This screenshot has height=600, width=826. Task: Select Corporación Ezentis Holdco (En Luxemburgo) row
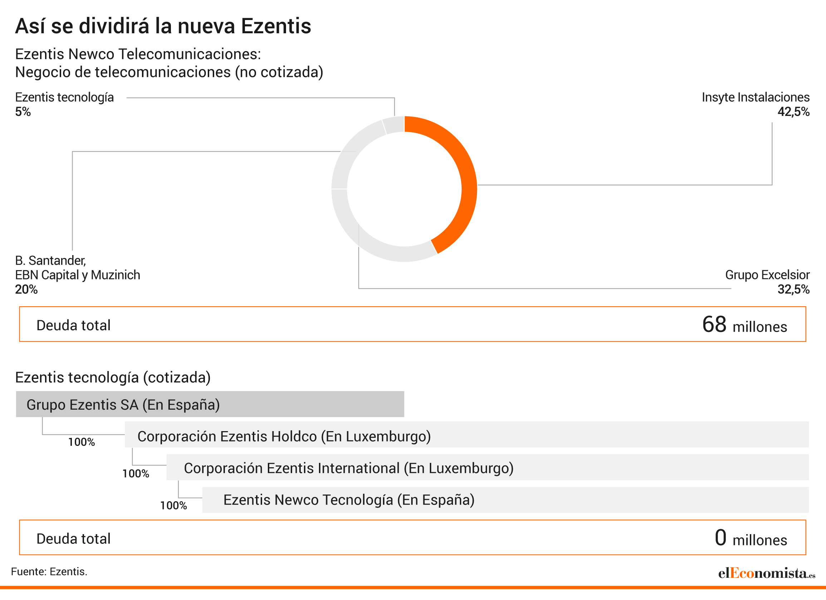click(x=467, y=435)
